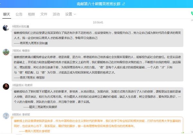Start a call with the green phone icon
The width and height of the screenshot is (193, 135).
point(191,14)
